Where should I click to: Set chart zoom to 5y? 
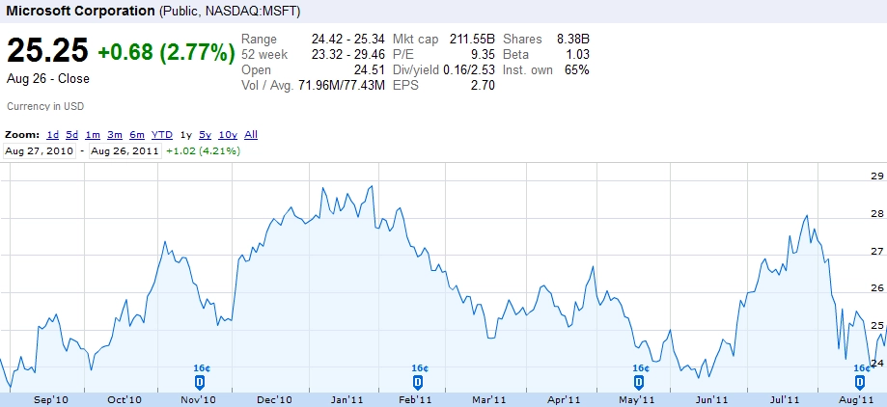206,134
